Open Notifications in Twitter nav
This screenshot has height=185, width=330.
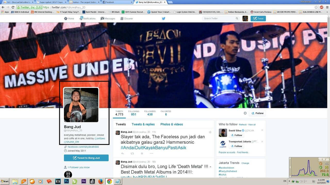(87, 18)
